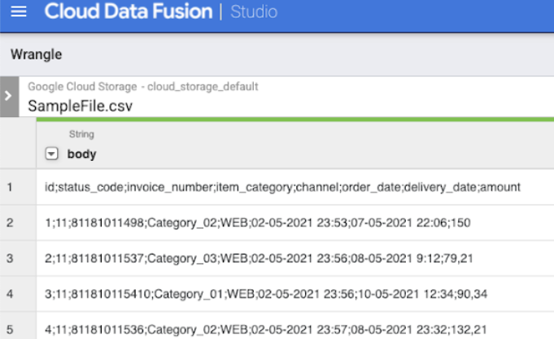Click the String type label
This screenshot has height=339, width=554.
pyautogui.click(x=81, y=134)
